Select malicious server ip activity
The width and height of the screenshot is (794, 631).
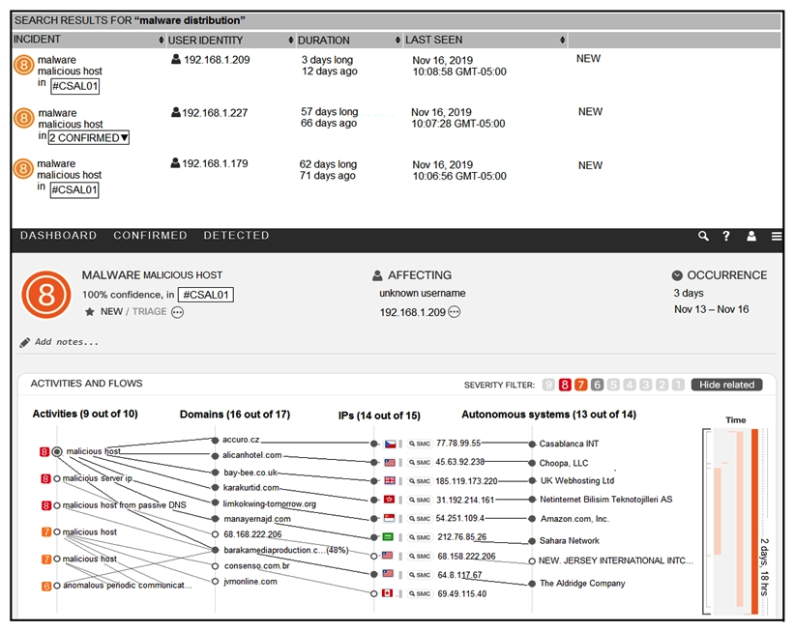point(98,478)
